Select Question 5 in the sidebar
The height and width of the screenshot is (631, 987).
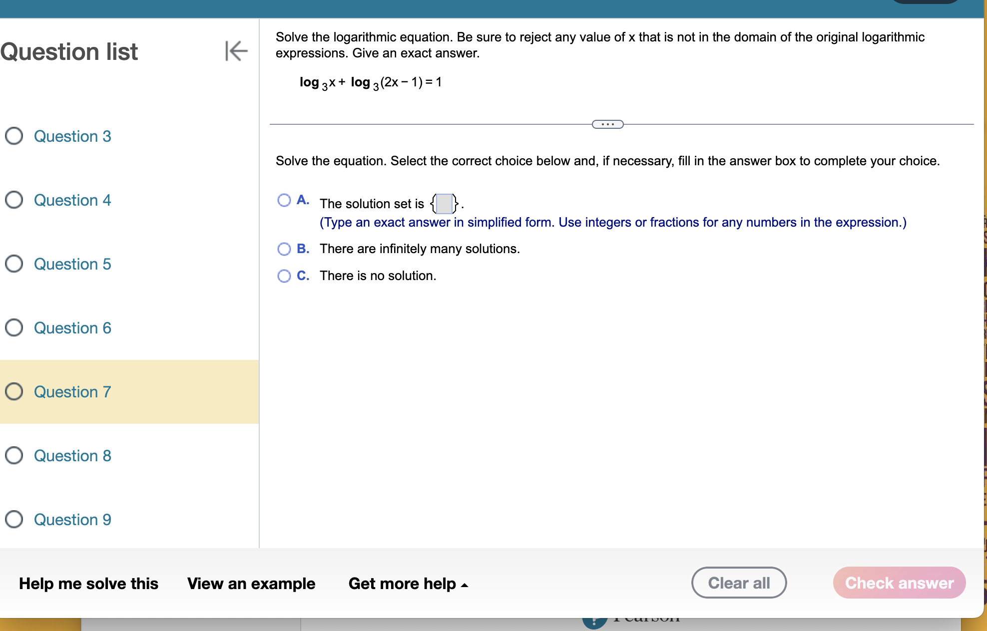pyautogui.click(x=72, y=264)
